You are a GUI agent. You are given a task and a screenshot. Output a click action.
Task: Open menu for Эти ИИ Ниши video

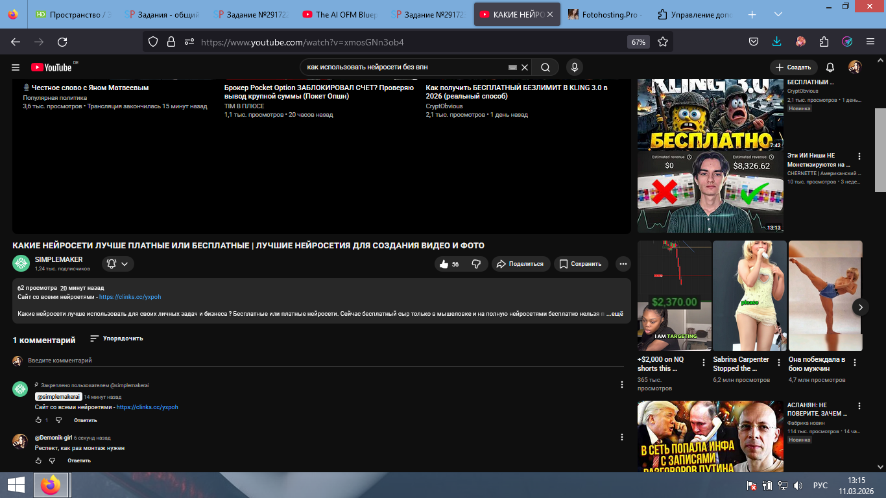(859, 156)
